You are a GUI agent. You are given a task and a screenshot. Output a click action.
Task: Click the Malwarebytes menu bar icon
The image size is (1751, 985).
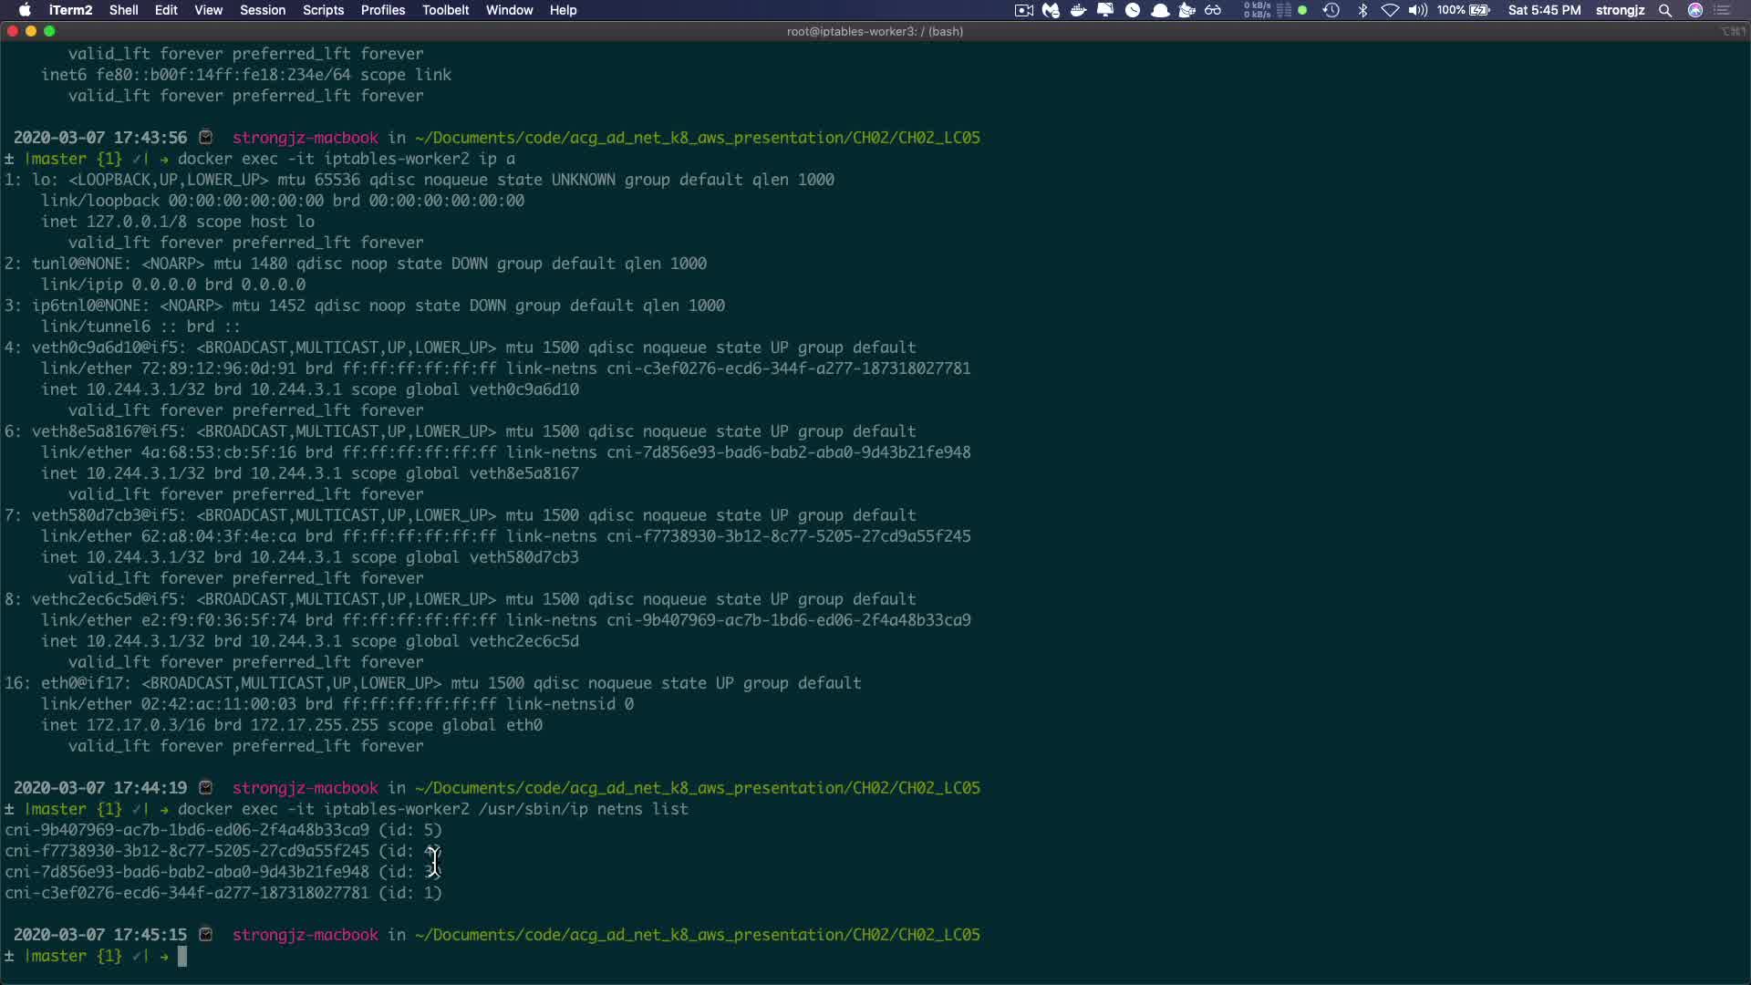[1051, 10]
